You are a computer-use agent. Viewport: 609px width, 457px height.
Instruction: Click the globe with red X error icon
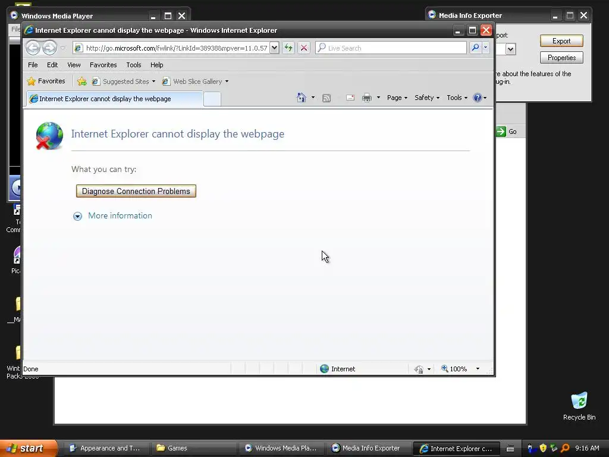49,136
